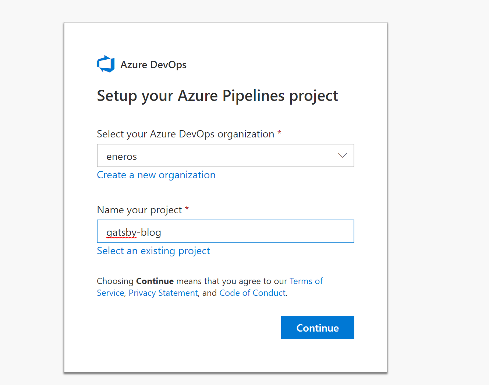The image size is (489, 385).
Task: Click the chevron arrow in the organization dropdown
Action: tap(342, 155)
